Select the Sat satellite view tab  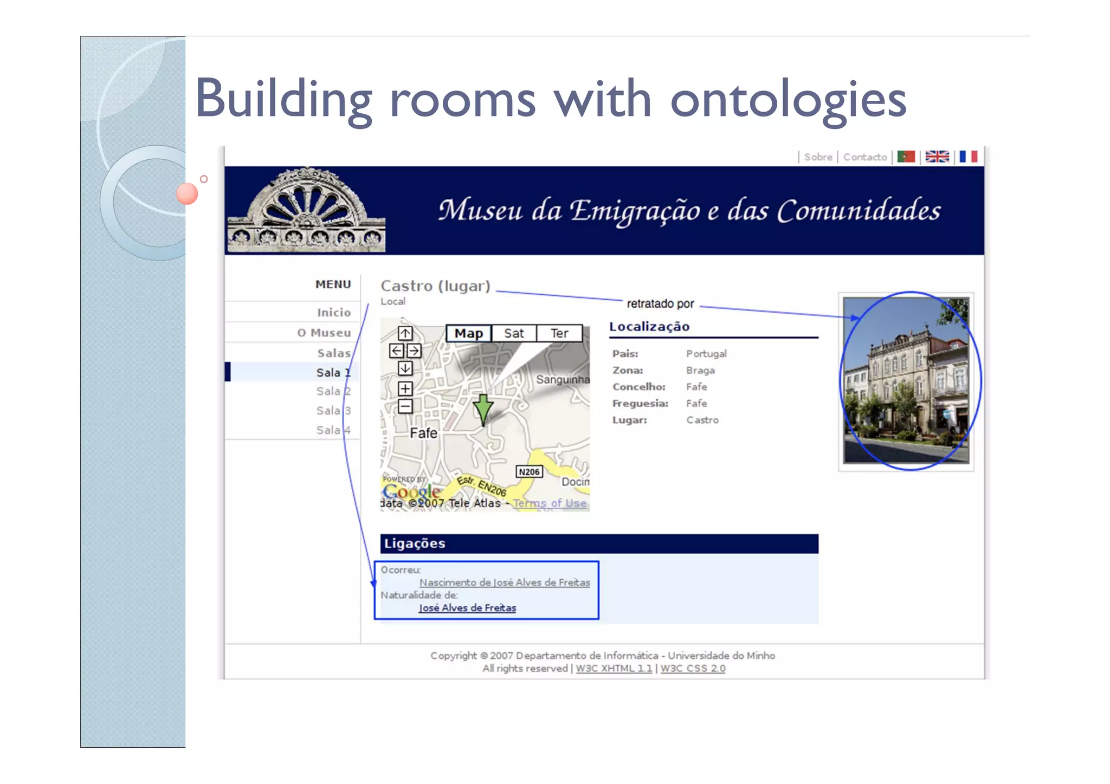(514, 333)
